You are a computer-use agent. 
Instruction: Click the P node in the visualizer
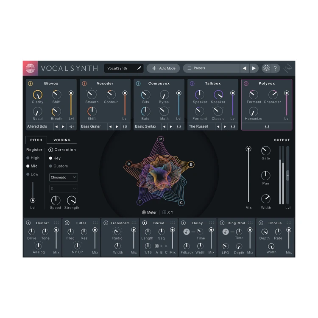pos(160,139)
